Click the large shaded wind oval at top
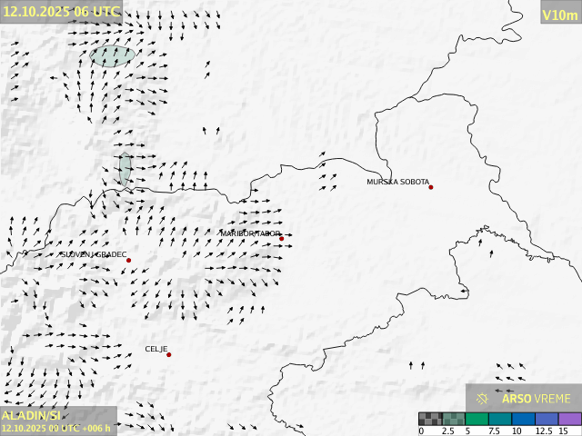The width and height of the screenshot is (582, 436). coord(113,56)
